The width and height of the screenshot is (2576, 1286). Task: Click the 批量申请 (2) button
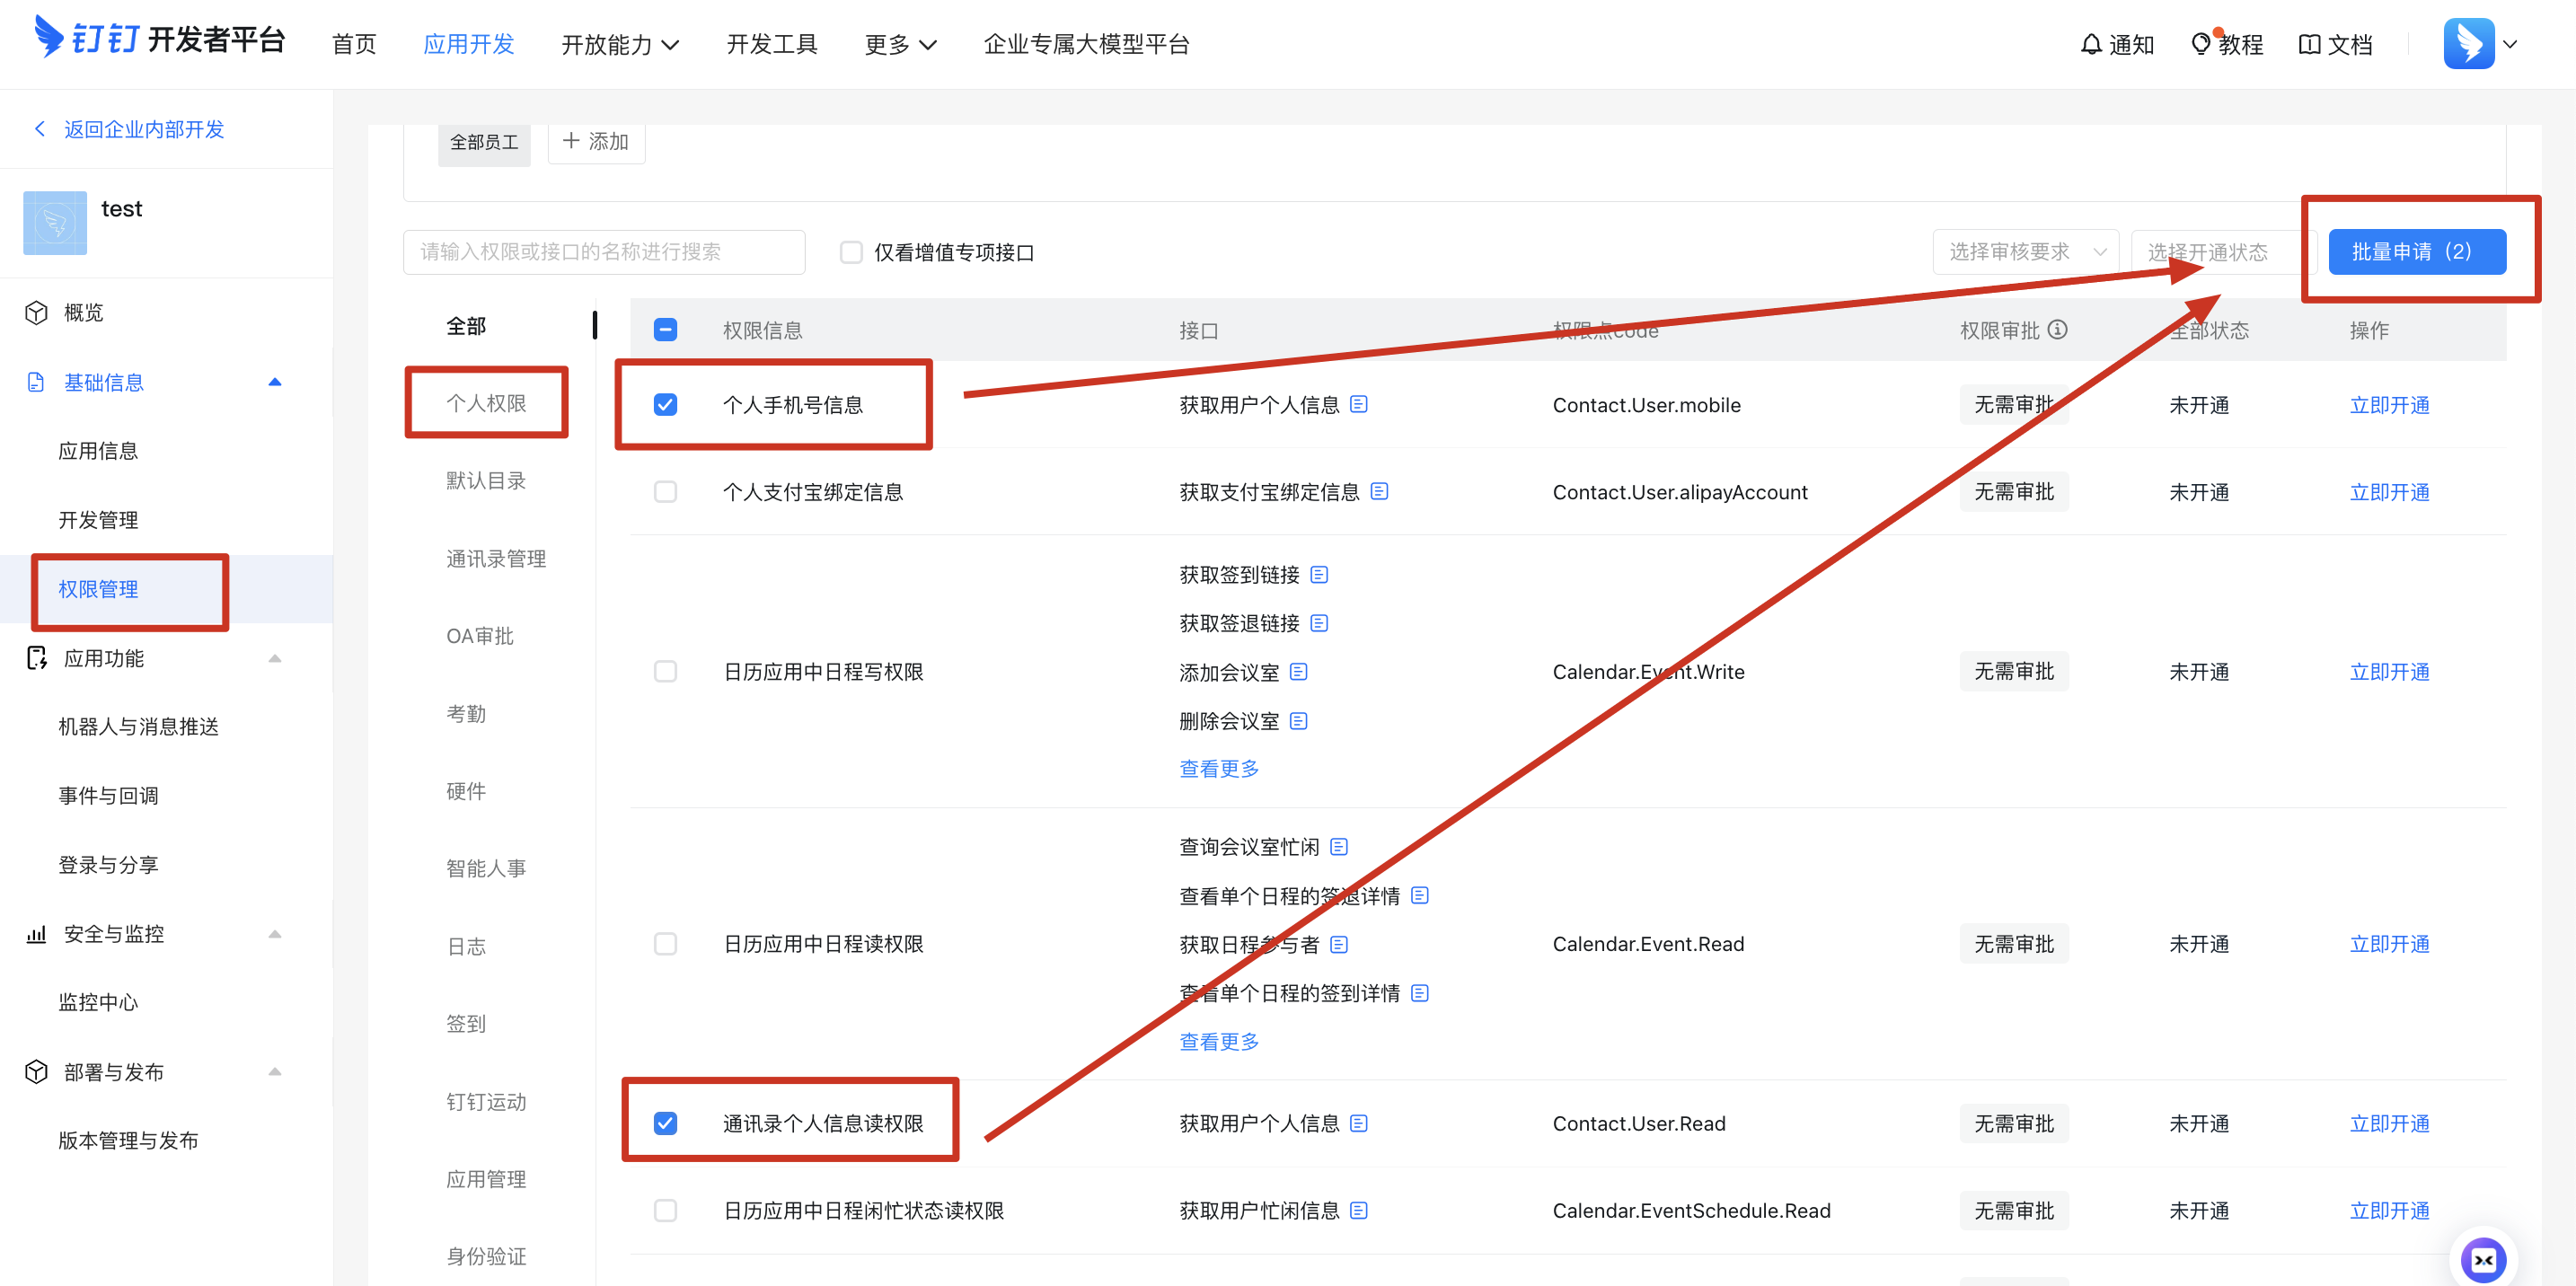coord(2416,252)
